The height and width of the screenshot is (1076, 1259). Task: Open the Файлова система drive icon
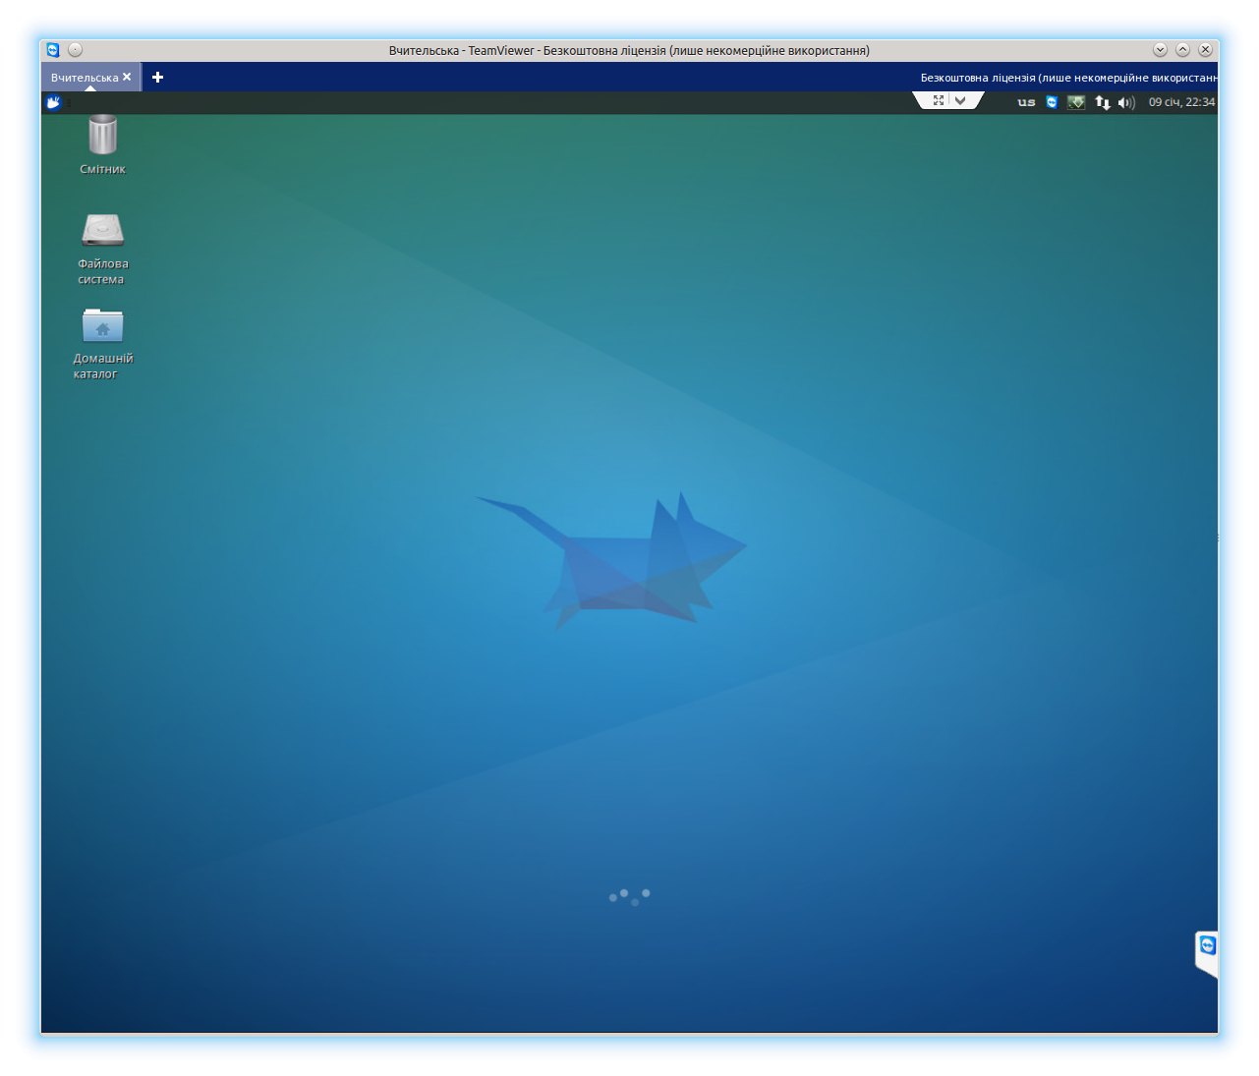[102, 231]
